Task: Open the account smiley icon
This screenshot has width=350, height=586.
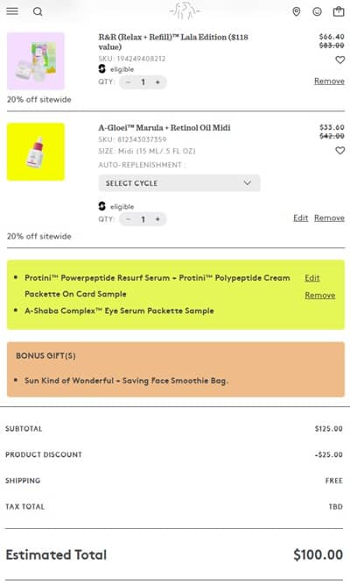Action: point(318,12)
